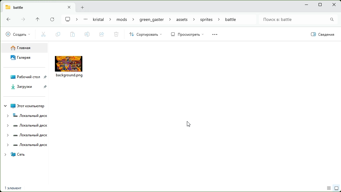Screen dimensions: 341x192
Task: Click the Rename icon in toolbar
Action: click(x=87, y=34)
